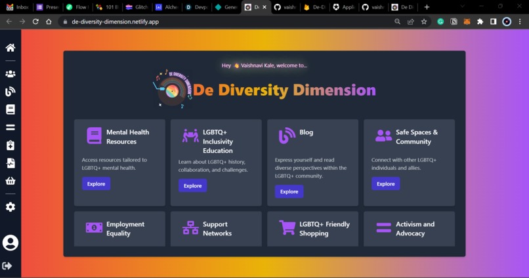This screenshot has height=278, width=529.
Task: Switch to the Inbox Gmail tab
Action: pos(18,7)
